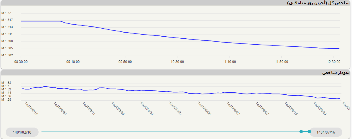Click the 11:10:00 time axis label

(x=229, y=61)
